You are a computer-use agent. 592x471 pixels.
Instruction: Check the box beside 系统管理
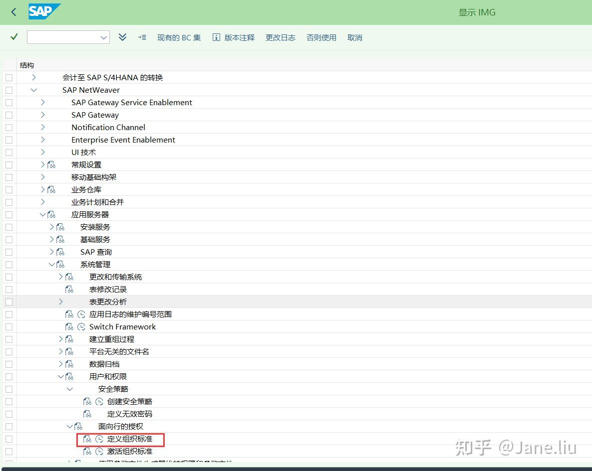tap(8, 264)
